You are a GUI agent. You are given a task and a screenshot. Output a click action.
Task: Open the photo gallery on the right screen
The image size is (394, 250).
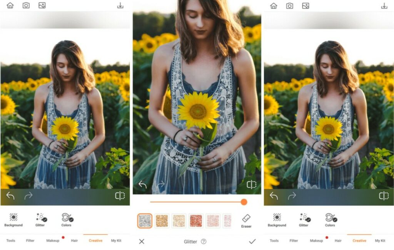(306, 5)
